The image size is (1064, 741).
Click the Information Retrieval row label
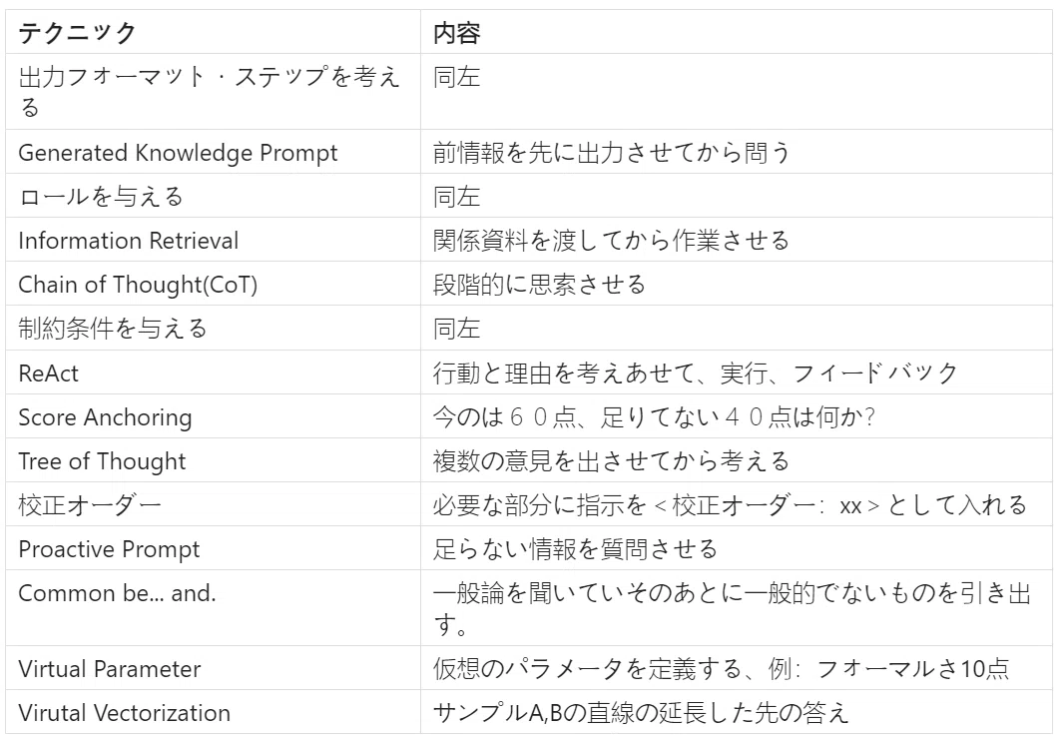pos(213,240)
